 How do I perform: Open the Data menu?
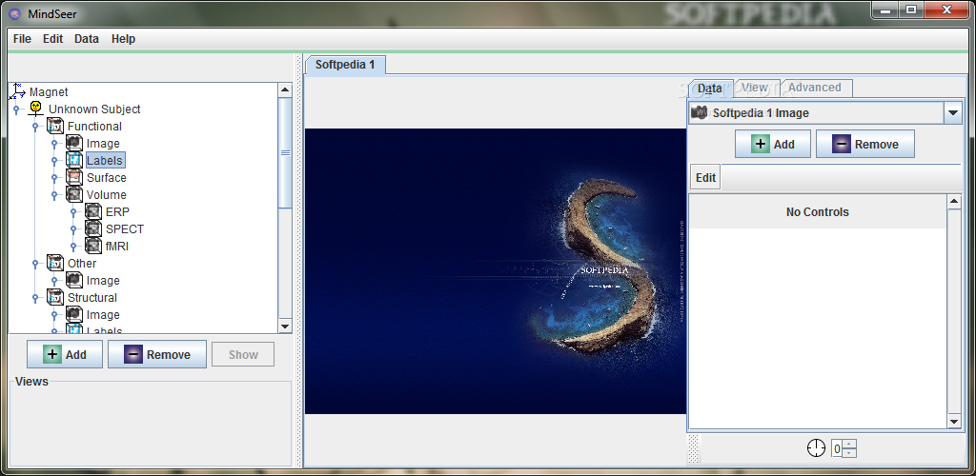(x=87, y=38)
